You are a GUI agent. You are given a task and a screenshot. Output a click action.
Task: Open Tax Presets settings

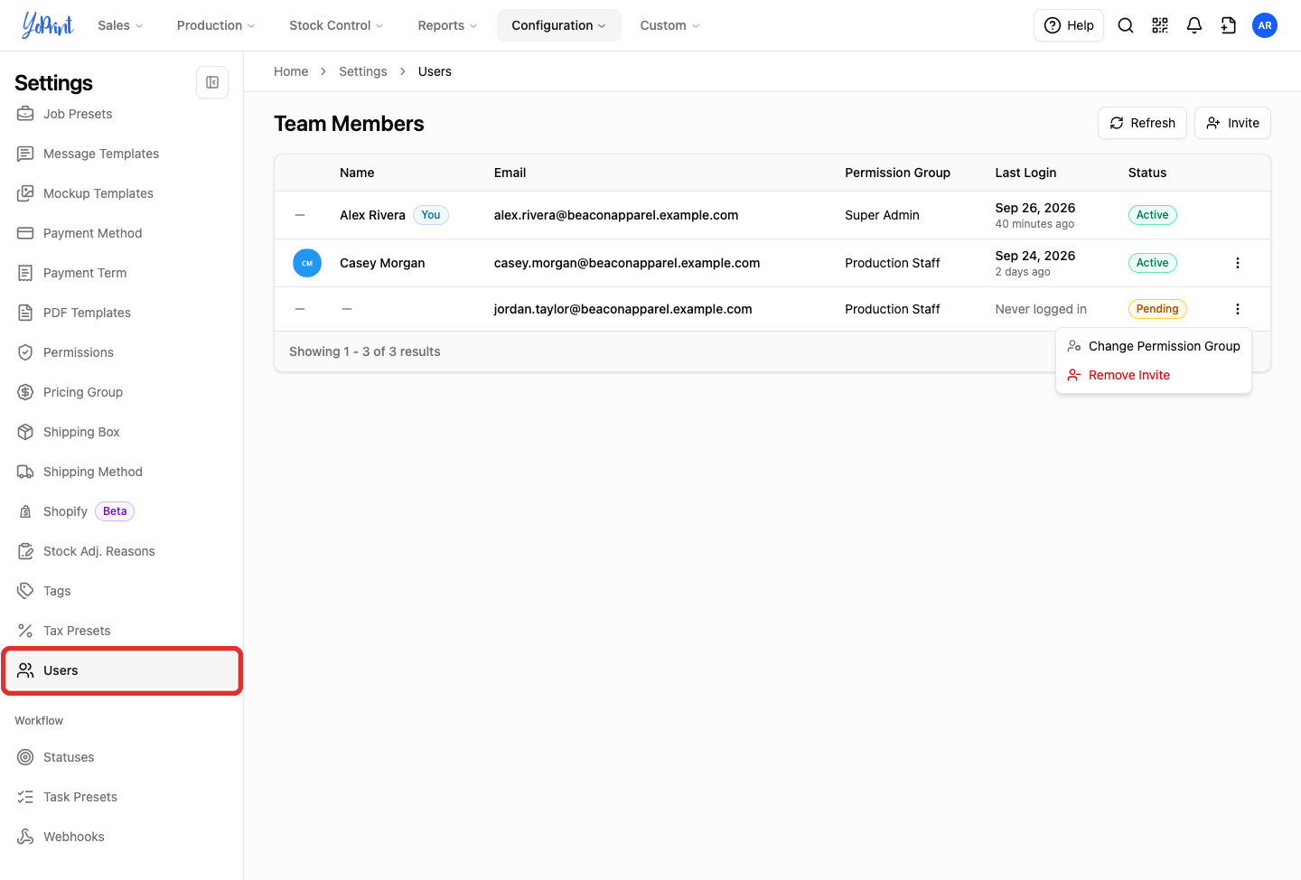[x=122, y=631]
